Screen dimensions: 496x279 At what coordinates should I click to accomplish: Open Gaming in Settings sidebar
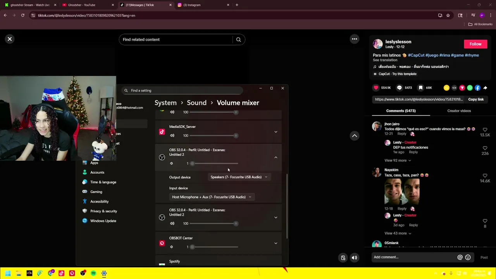coord(96,192)
